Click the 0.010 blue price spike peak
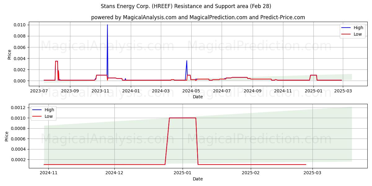The image size is (372, 186). [x=107, y=25]
